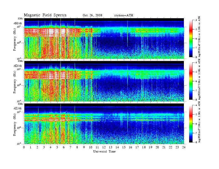Click the dD/dt spectrogram plot area
219x169 pixels.
tap(104, 81)
